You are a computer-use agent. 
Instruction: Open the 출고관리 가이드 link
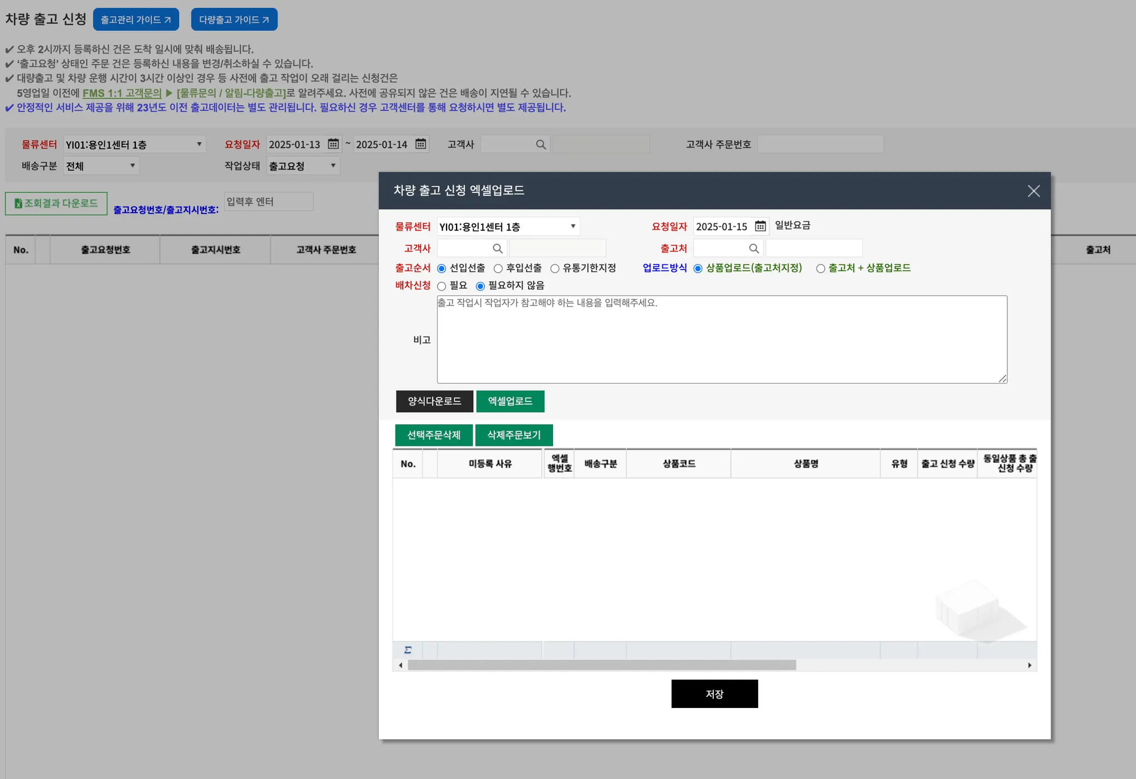(136, 19)
